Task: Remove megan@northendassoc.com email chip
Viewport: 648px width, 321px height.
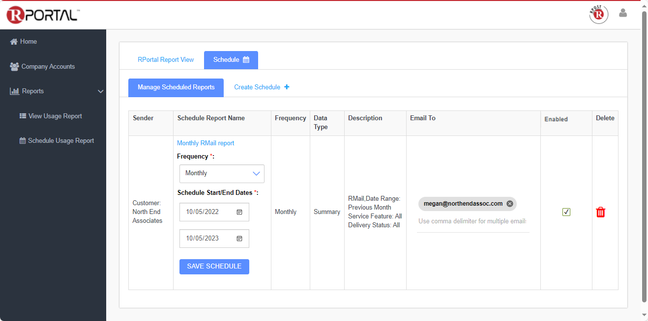Action: 510,204
